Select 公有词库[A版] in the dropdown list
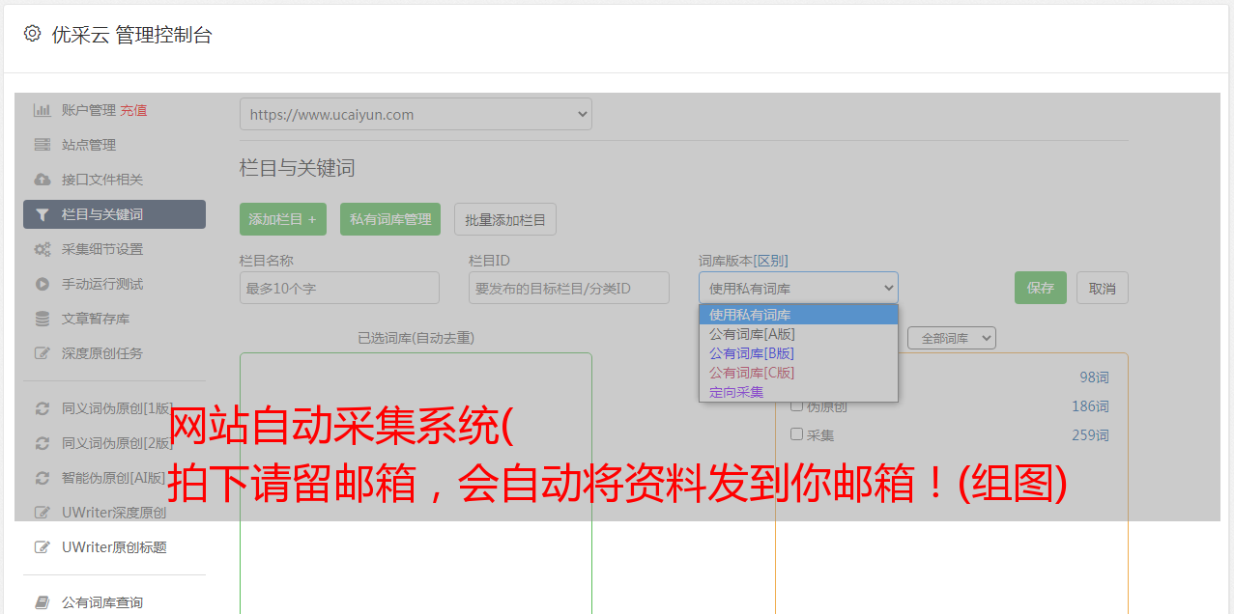 (798, 334)
